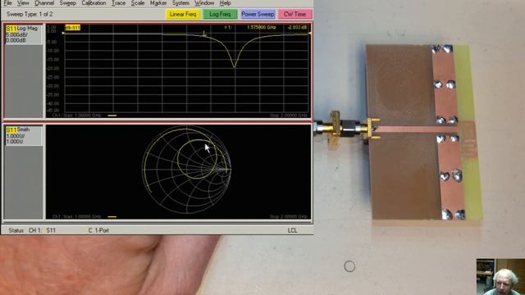The image size is (525, 295).
Task: Open the Channel menu
Action: [x=44, y=3]
